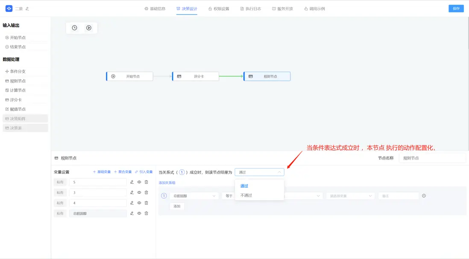Screen dimensions: 469x259
Task: Click the 节点名称 input field
Action: pyautogui.click(x=433, y=158)
